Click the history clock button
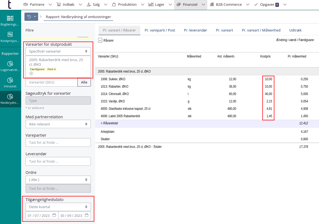The image size is (319, 224). (29, 17)
